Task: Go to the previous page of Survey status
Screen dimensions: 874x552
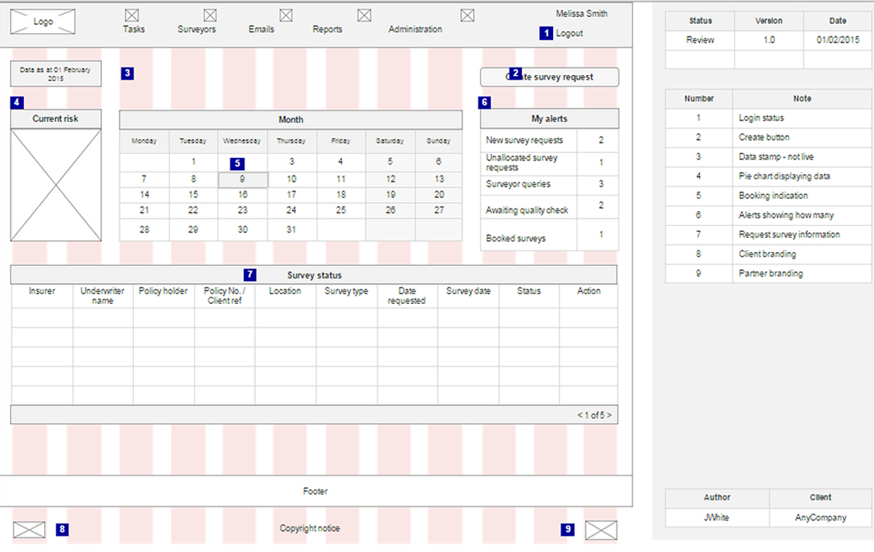Action: point(579,416)
